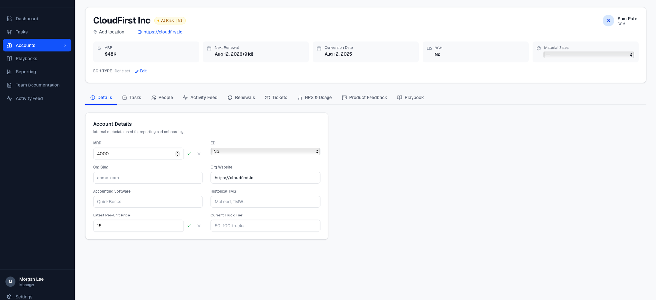
Task: Click Edit for BCH Type
Action: coord(141,71)
